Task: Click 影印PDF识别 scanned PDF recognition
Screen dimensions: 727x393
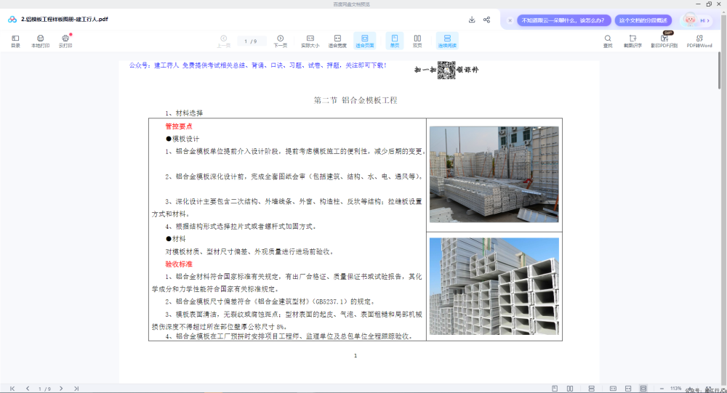Action: [664, 41]
